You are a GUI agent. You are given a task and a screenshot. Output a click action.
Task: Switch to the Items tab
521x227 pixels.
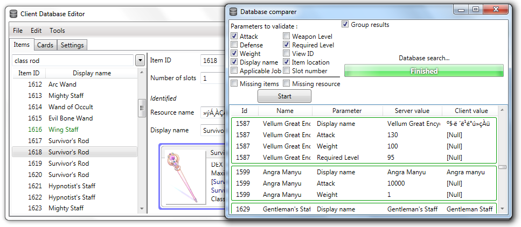[22, 45]
